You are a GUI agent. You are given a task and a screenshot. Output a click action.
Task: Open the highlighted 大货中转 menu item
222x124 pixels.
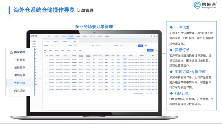click(20, 83)
